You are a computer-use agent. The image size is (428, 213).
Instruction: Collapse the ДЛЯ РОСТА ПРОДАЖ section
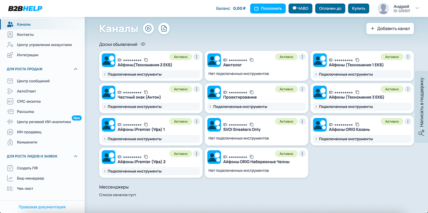coord(76,69)
